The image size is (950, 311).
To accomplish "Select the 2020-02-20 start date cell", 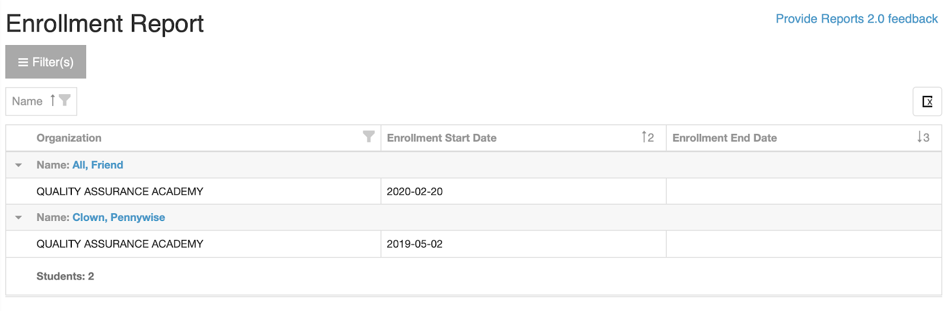I will (414, 191).
